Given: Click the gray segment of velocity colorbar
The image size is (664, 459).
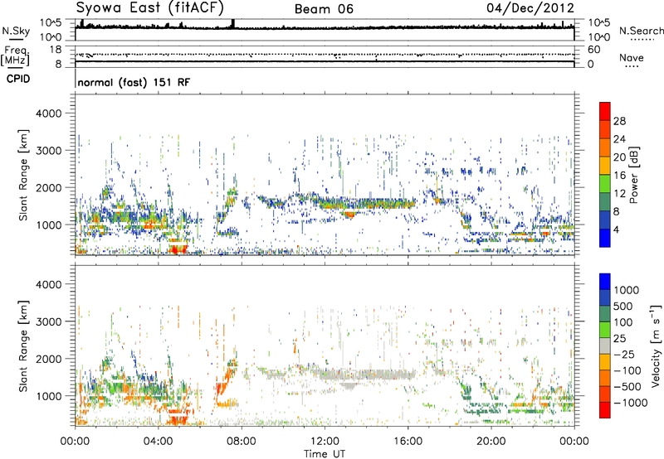Looking at the screenshot, I should (x=605, y=345).
